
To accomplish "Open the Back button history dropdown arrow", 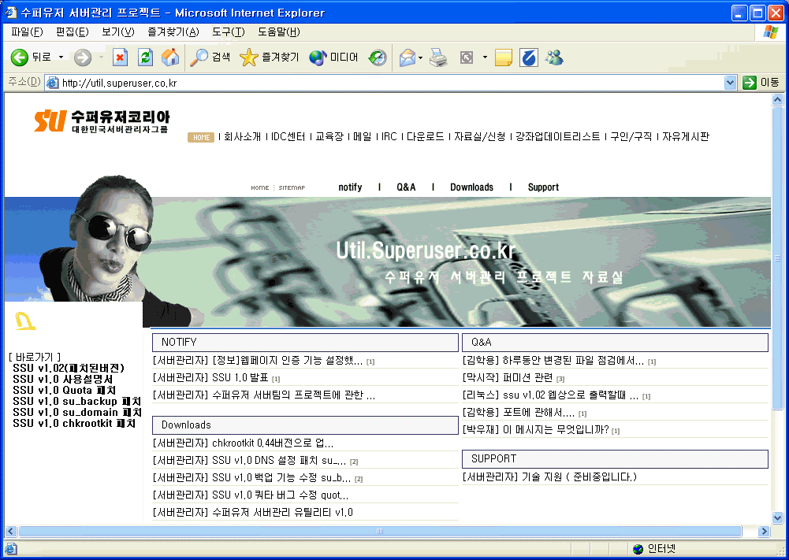I will 61,57.
